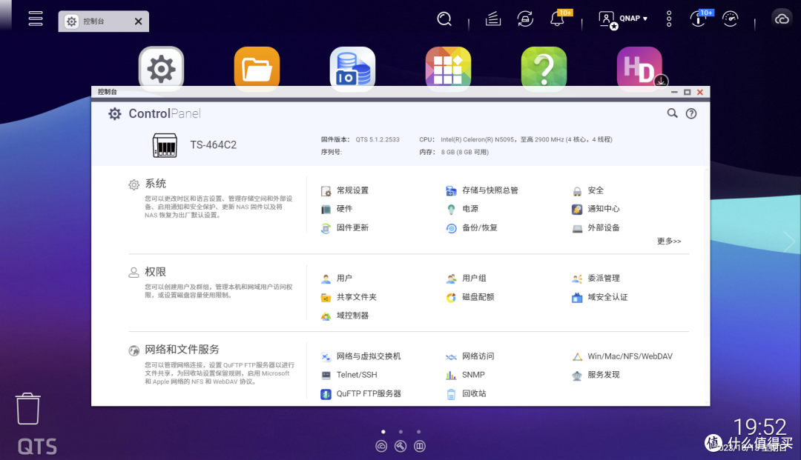The width and height of the screenshot is (801, 460).
Task: Go to the third desktop page dot
Action: 419,431
